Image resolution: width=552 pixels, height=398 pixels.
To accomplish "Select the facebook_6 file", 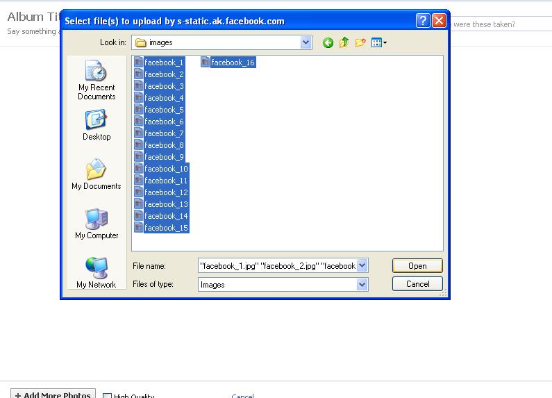I will point(160,122).
